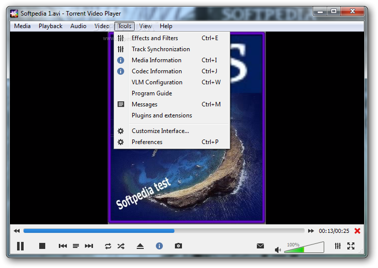Maximize the Torrent Video Player window
Screen dimensions: 378x268
tap(334, 12)
